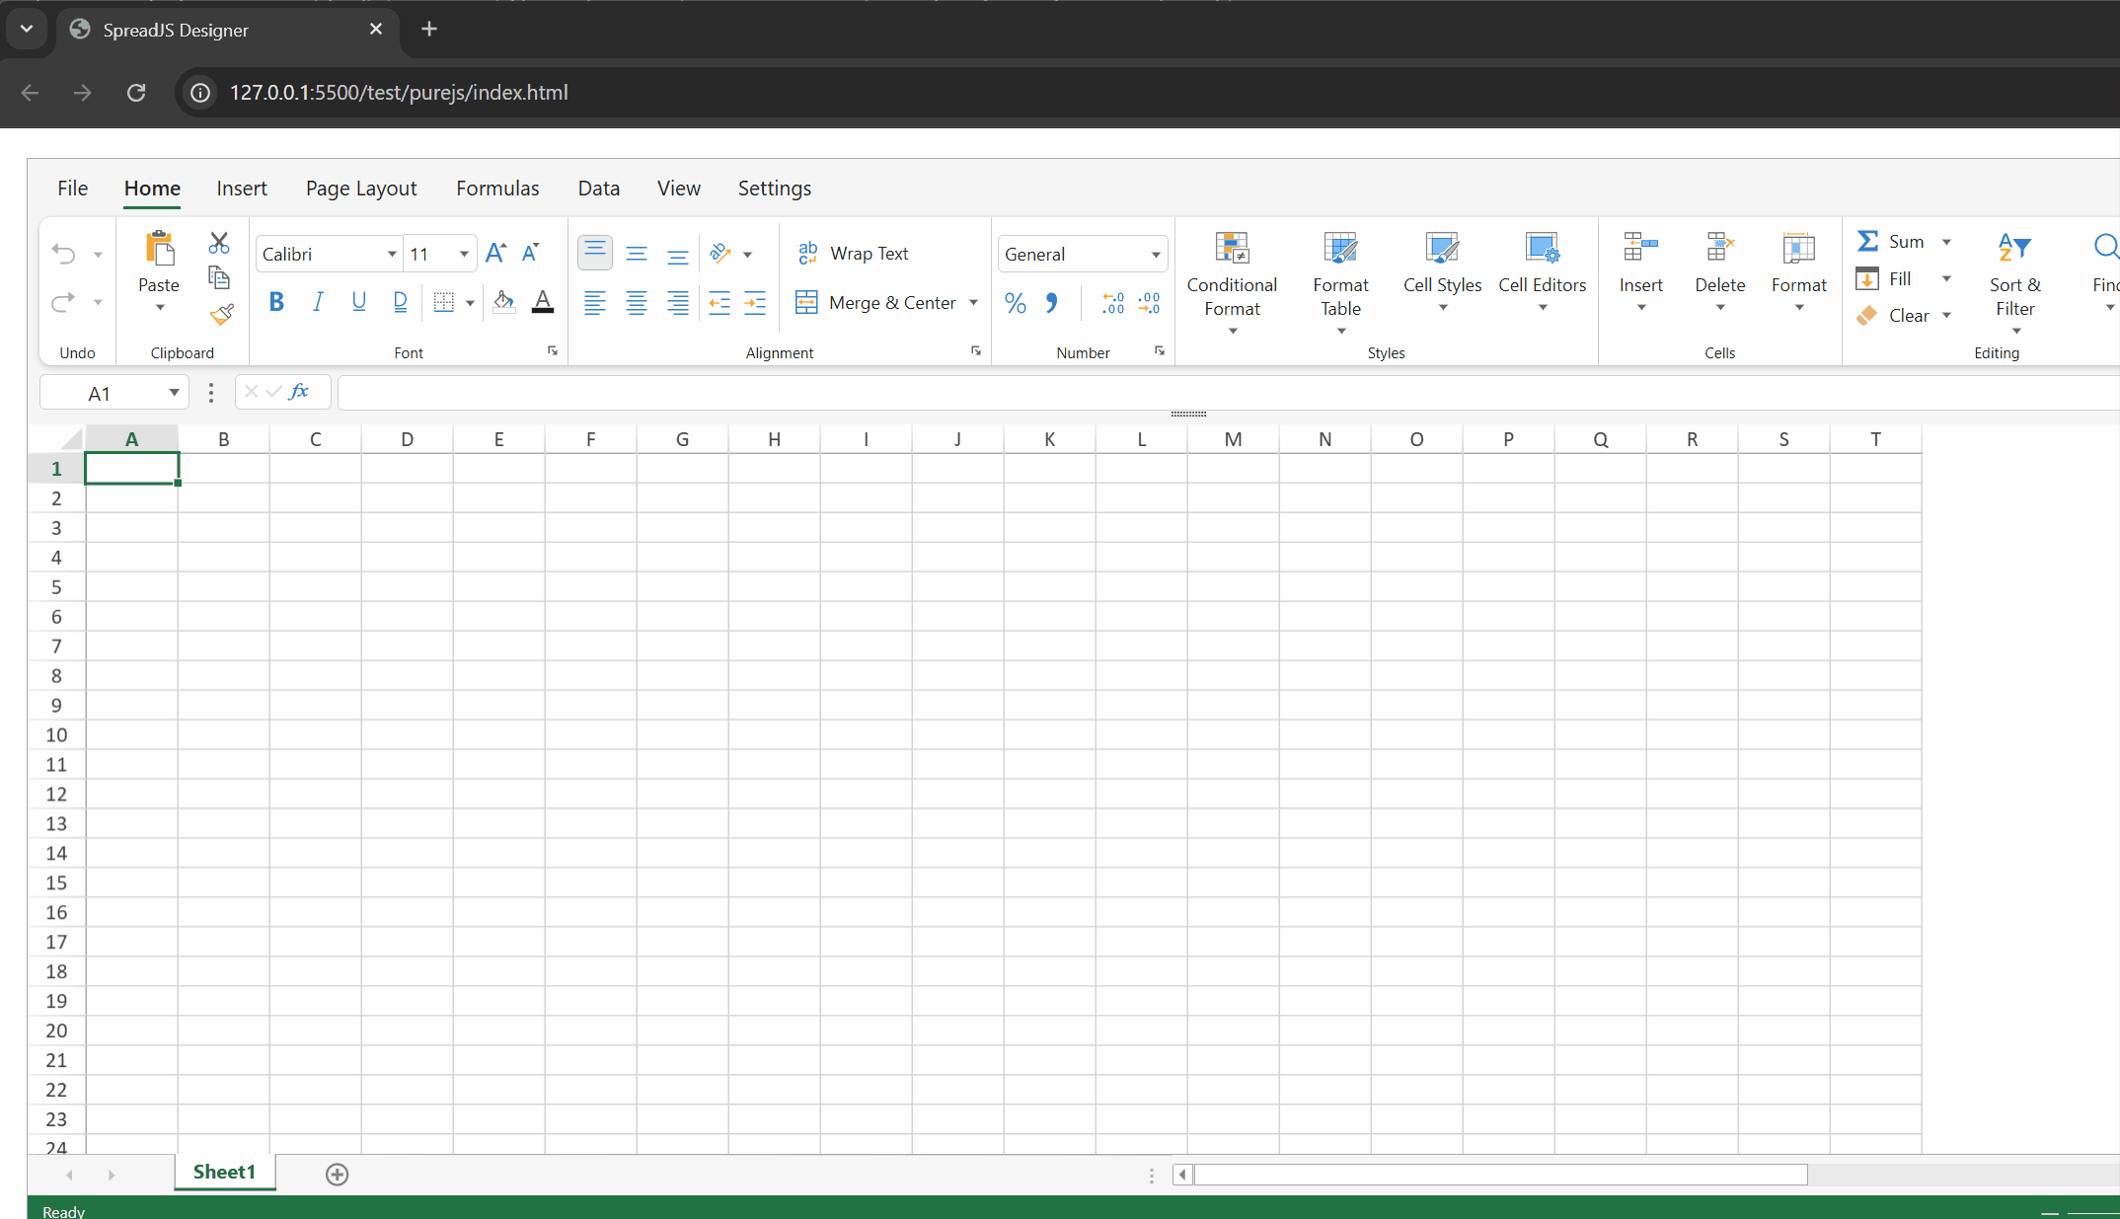Image resolution: width=2120 pixels, height=1219 pixels.
Task: Toggle top vertical alignment
Action: point(595,253)
